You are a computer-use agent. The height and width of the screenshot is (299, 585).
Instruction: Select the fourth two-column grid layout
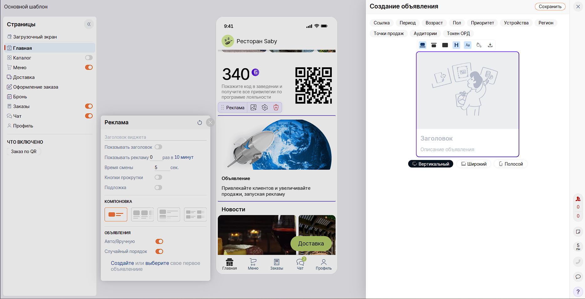click(195, 214)
